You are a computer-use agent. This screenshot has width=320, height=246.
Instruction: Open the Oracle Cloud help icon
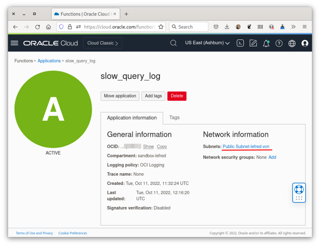tap(279, 43)
